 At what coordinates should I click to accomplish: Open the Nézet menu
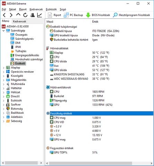point(12,9)
